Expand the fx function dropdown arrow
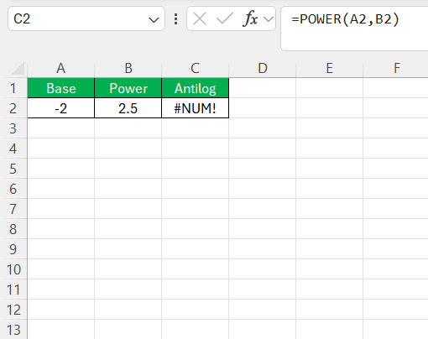The image size is (428, 339). [269, 19]
